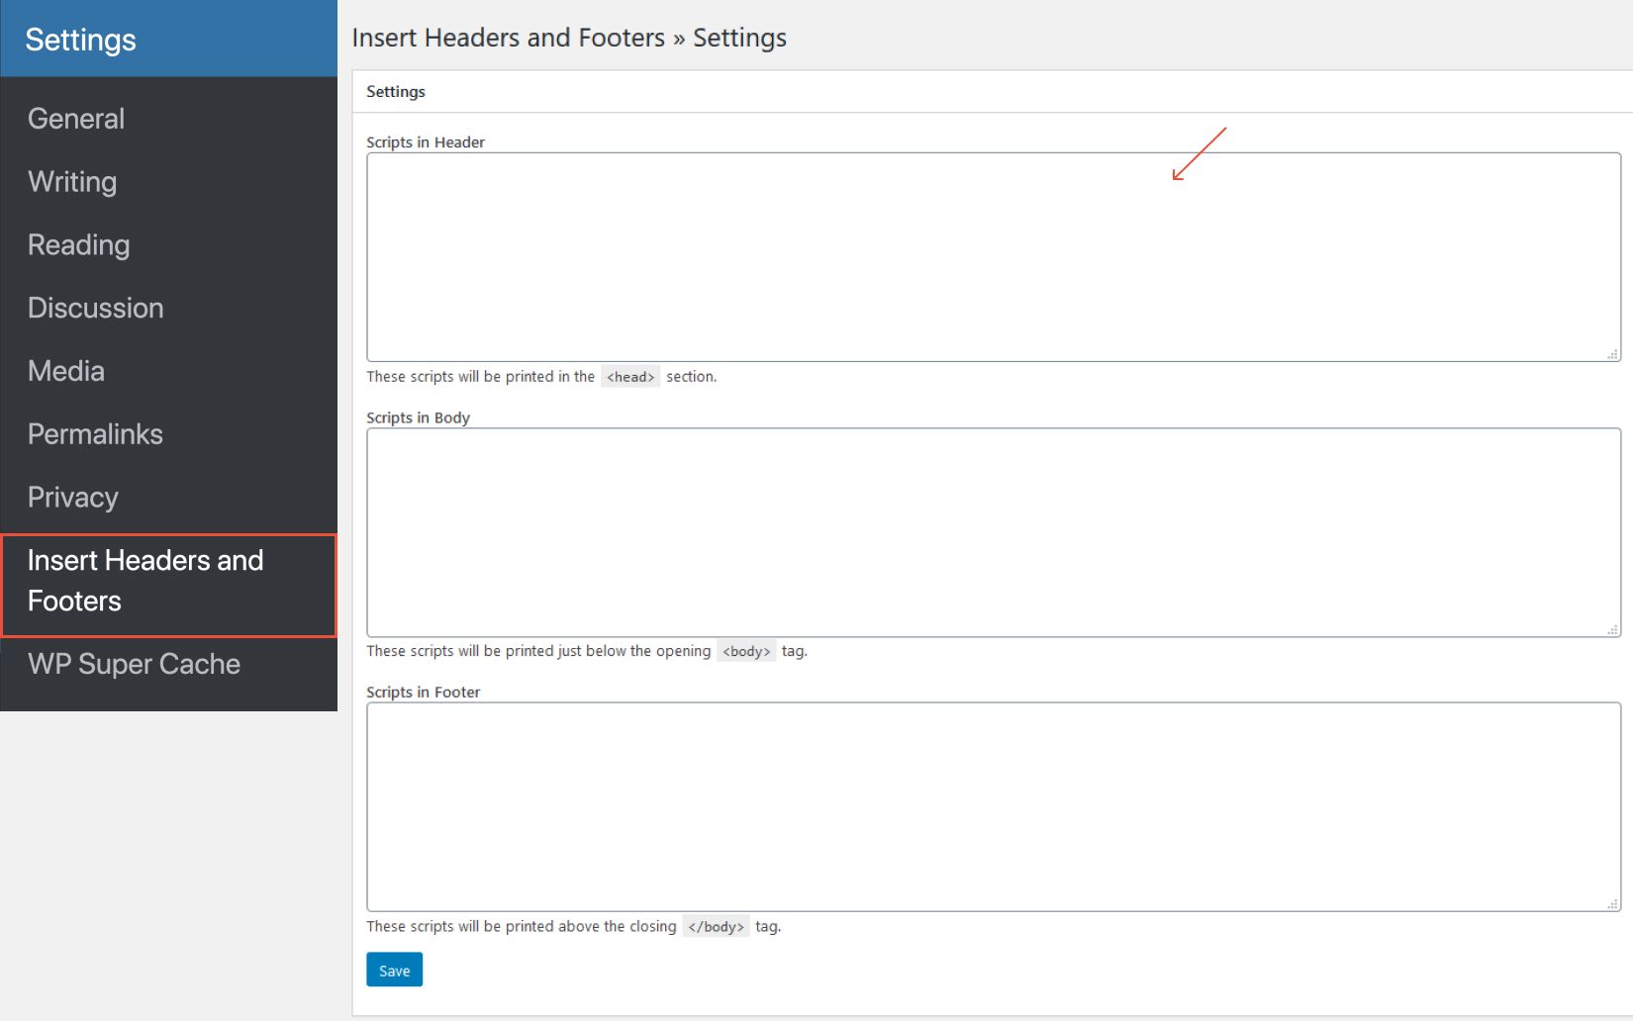Click the <head> tag label below the header box
Image resolution: width=1633 pixels, height=1021 pixels.
[629, 376]
